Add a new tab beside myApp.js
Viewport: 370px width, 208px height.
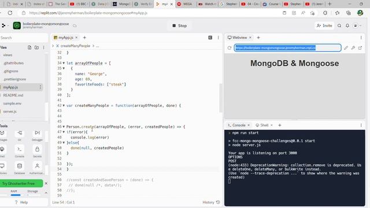pos(84,38)
